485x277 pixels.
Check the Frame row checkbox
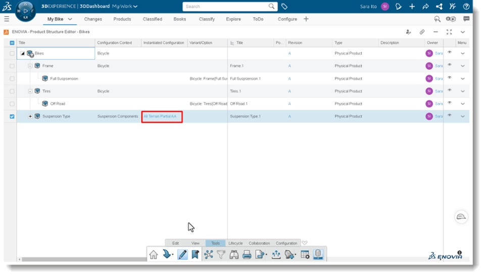pyautogui.click(x=12, y=66)
